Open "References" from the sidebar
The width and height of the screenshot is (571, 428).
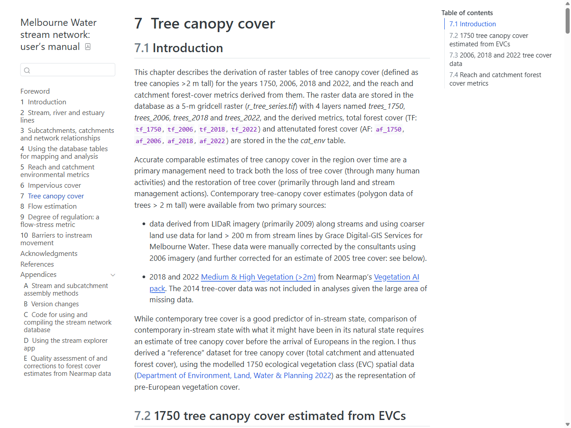[x=37, y=264]
